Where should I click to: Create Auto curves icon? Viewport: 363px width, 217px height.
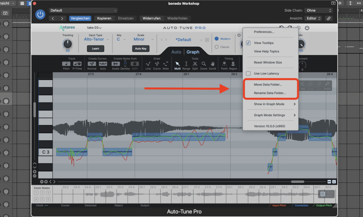[x=103, y=64]
